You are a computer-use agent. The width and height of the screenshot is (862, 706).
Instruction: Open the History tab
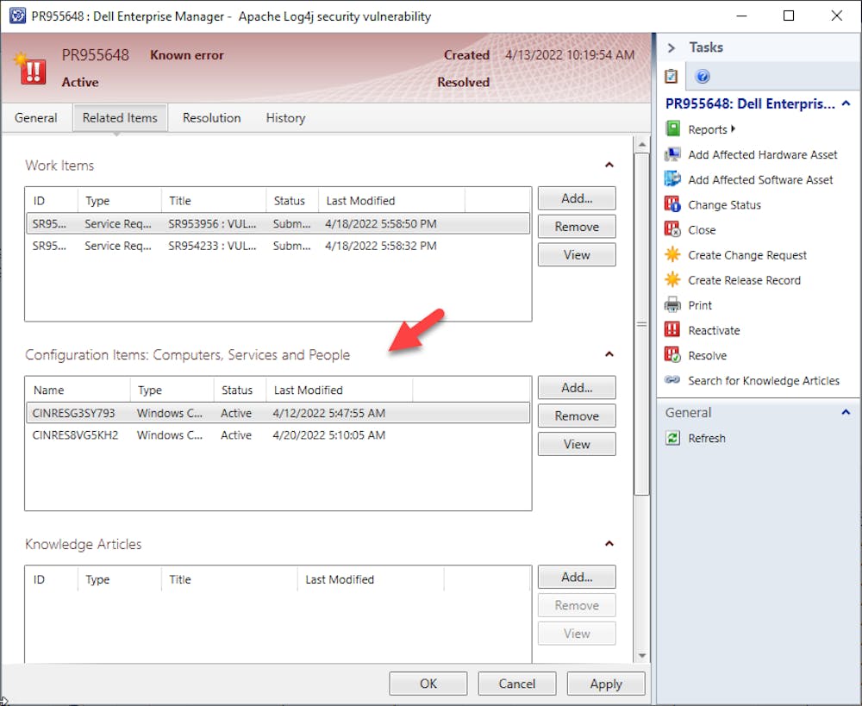pyautogui.click(x=285, y=118)
